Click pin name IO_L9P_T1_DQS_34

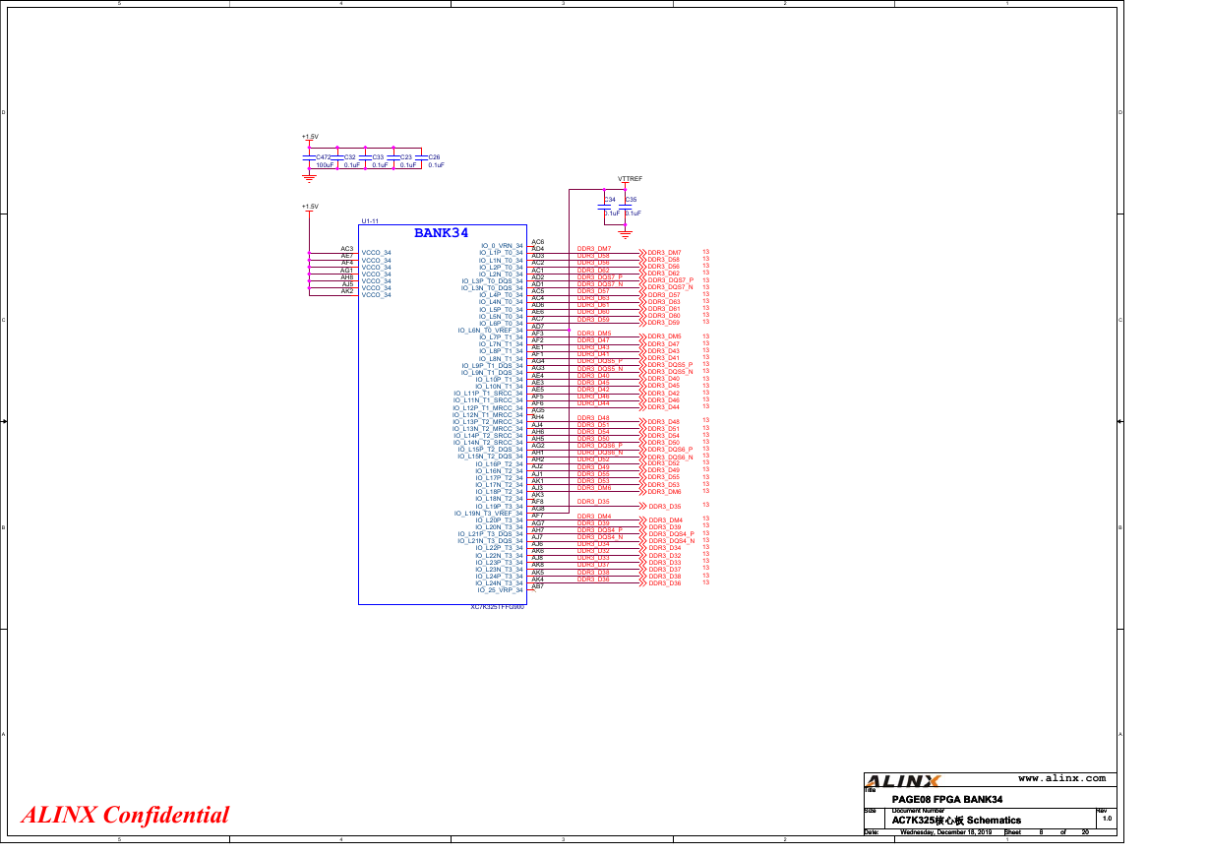[493, 366]
